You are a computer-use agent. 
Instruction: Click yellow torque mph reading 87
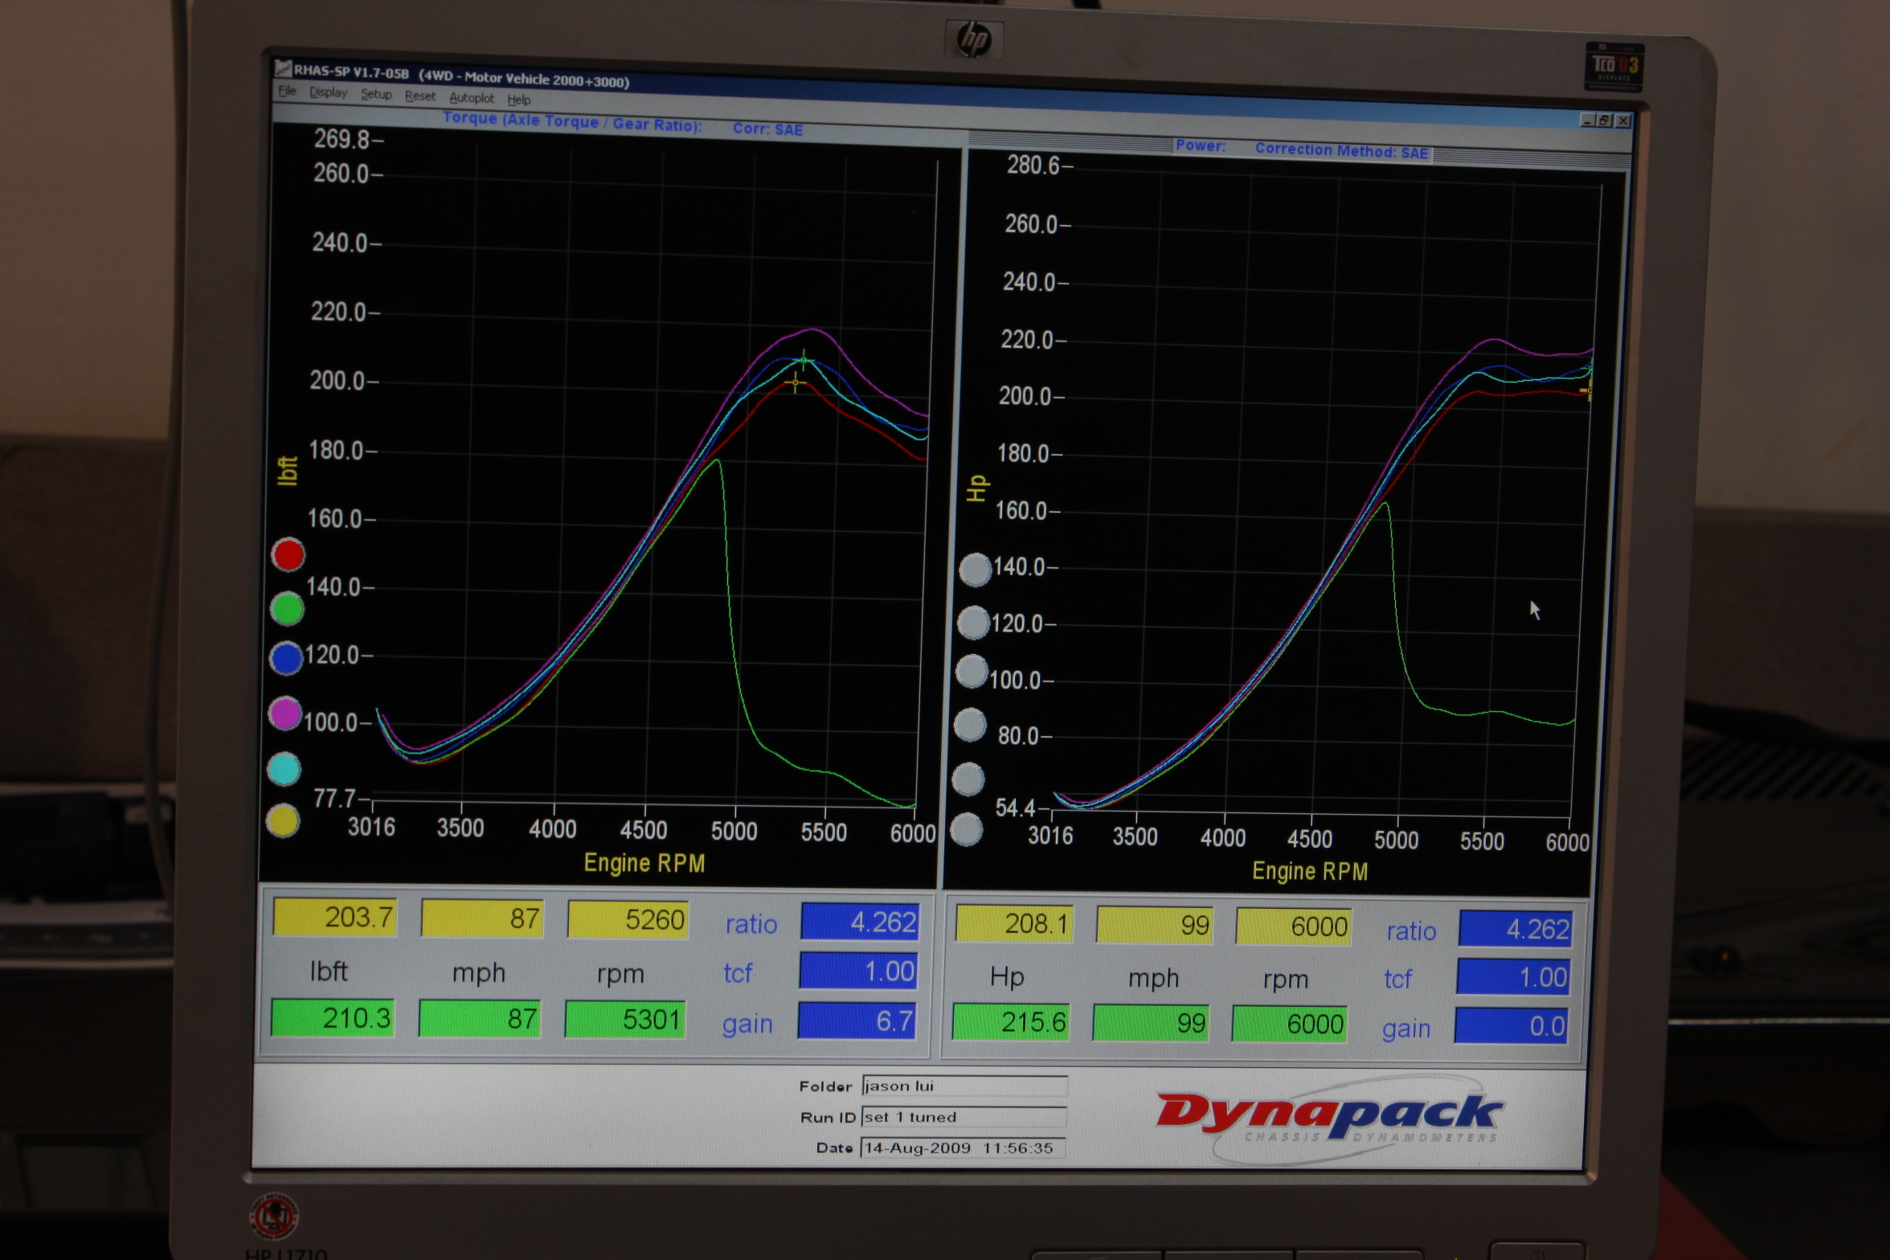pyautogui.click(x=483, y=918)
